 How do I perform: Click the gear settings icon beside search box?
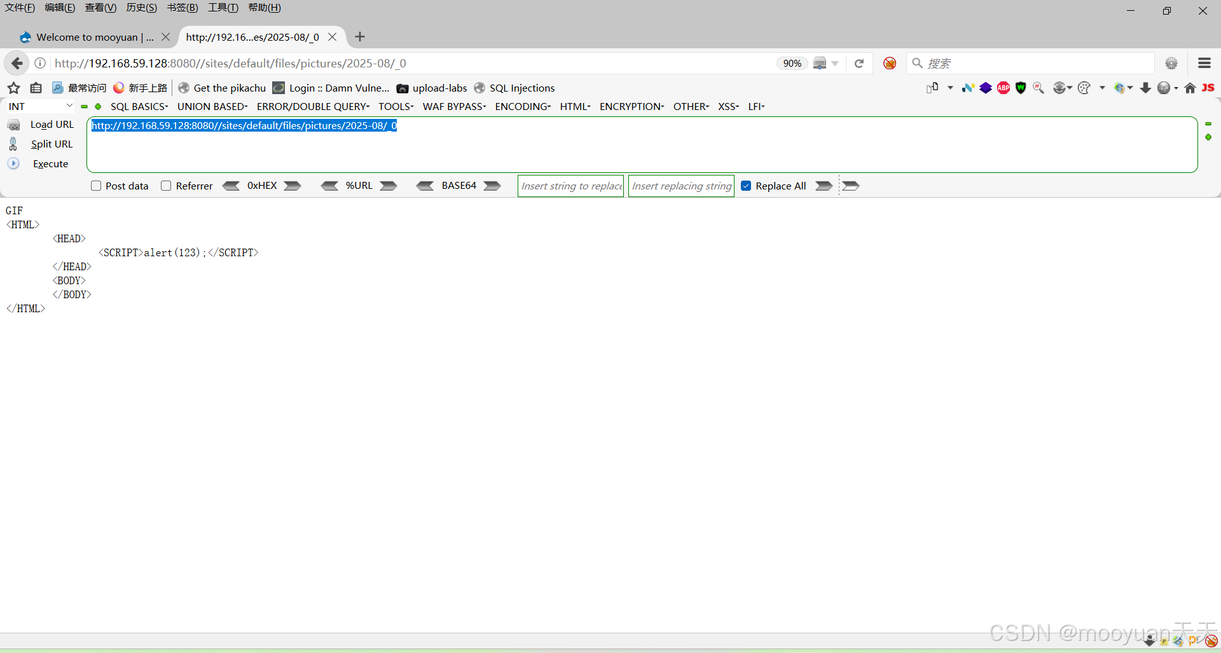pos(1171,63)
